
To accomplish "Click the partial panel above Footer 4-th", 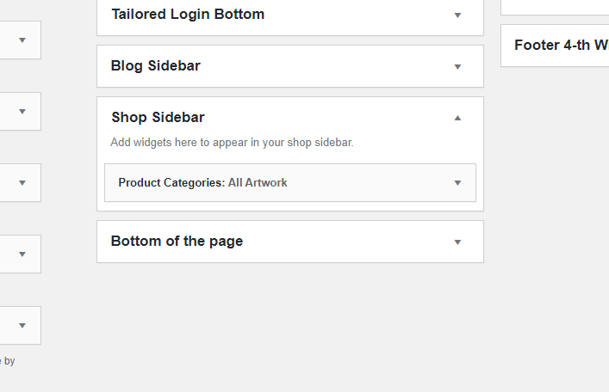I will pos(555,7).
